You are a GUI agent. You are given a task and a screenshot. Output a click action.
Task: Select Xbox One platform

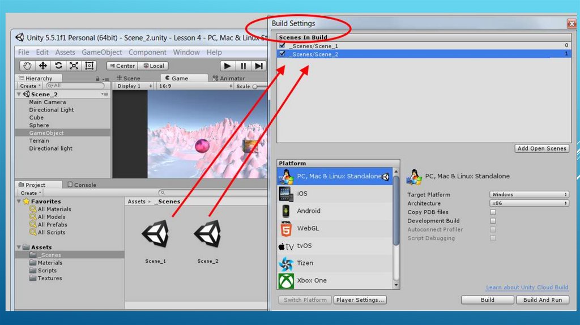click(x=335, y=281)
